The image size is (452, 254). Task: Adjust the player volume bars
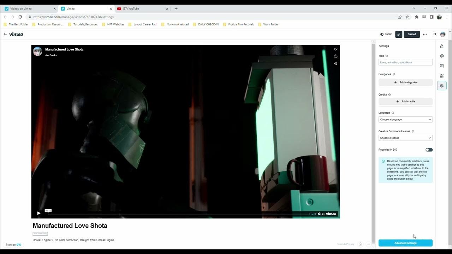pyautogui.click(x=314, y=214)
